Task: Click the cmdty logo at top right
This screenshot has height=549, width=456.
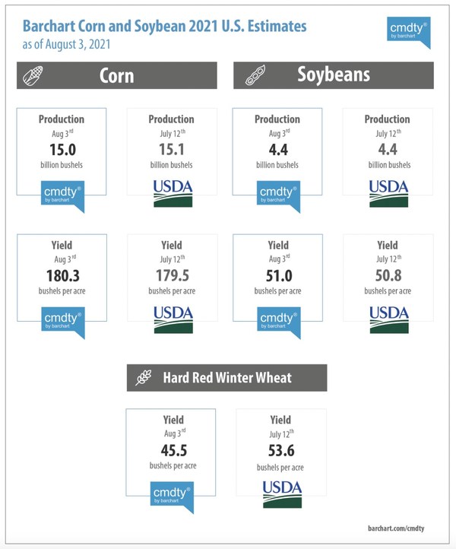Action: [x=408, y=32]
